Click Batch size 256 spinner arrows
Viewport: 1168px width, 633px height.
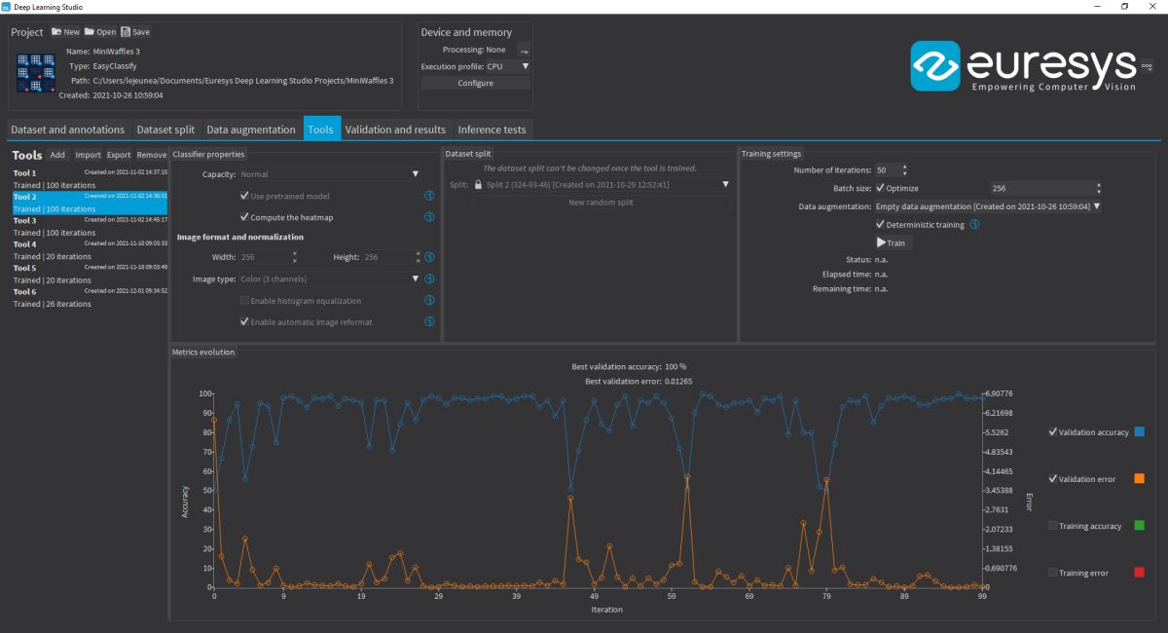1098,188
